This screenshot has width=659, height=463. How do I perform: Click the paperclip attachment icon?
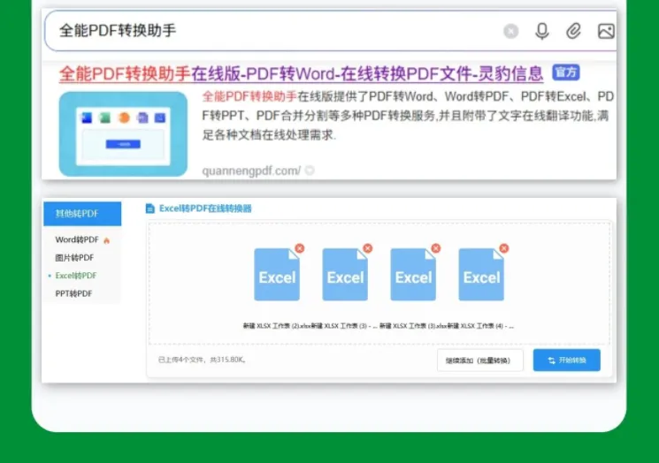tap(573, 31)
